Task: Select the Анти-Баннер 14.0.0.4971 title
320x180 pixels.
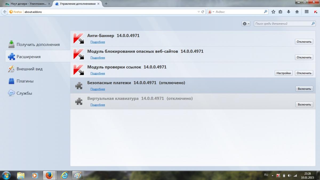Action: pyautogui.click(x=113, y=35)
